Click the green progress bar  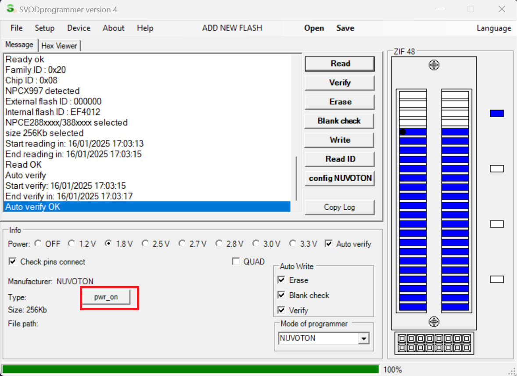pyautogui.click(x=190, y=369)
